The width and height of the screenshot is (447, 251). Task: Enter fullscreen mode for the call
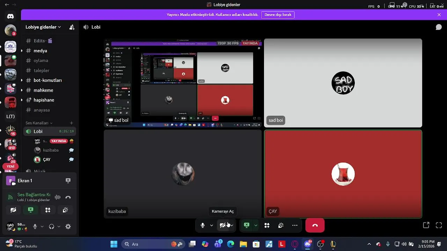pos(439,225)
